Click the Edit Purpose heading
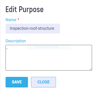This screenshot has height=92, width=93. (x=24, y=9)
